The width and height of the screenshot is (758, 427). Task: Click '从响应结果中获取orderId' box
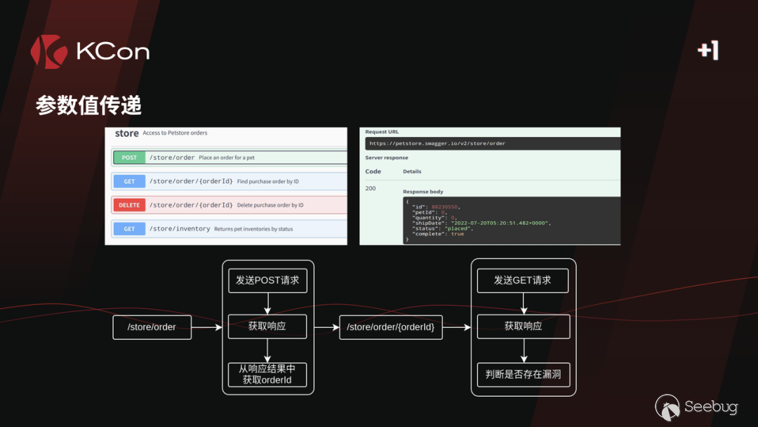coord(267,374)
